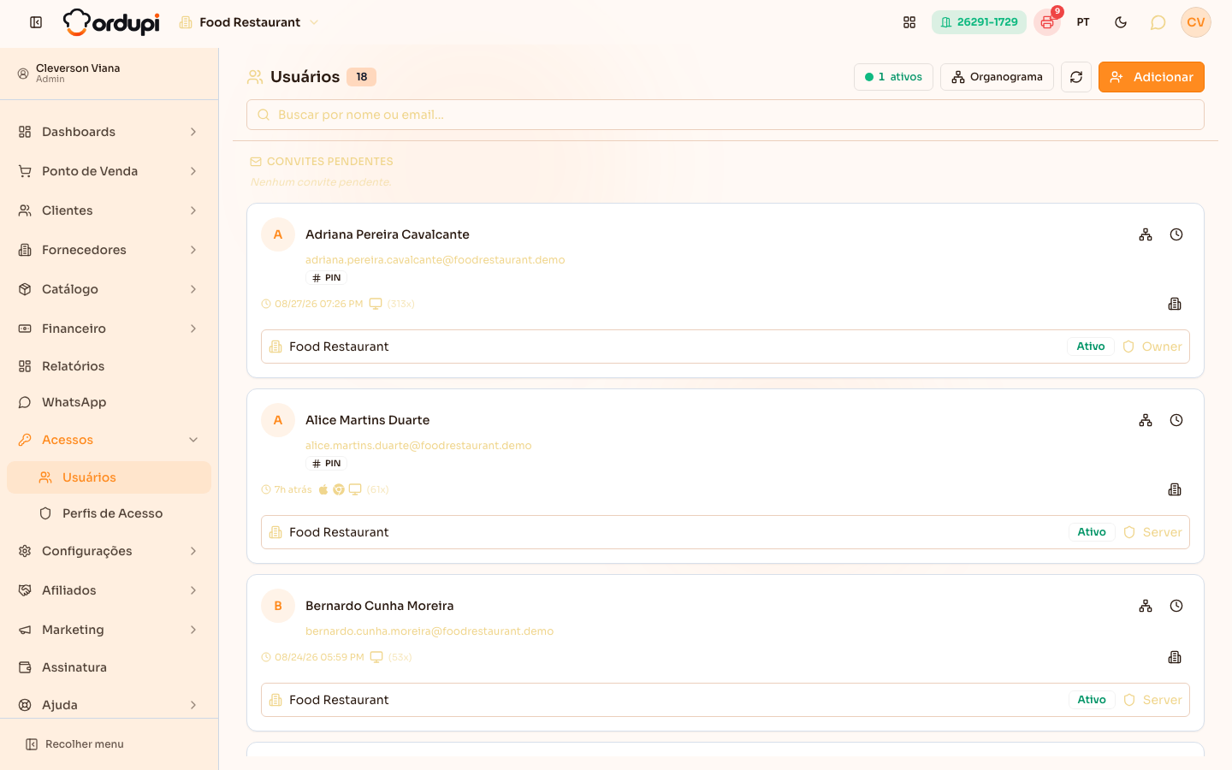This screenshot has height=770, width=1232.
Task: Open the chat bubble icon in the header
Action: click(1158, 22)
